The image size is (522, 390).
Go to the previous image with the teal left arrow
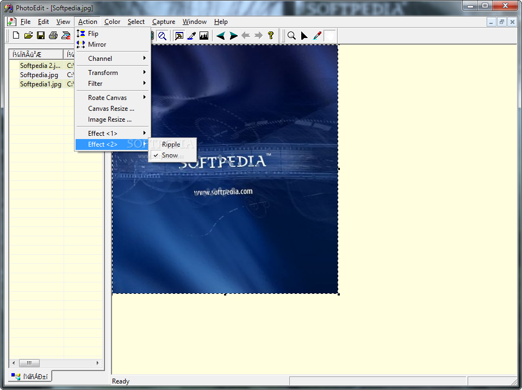[220, 35]
